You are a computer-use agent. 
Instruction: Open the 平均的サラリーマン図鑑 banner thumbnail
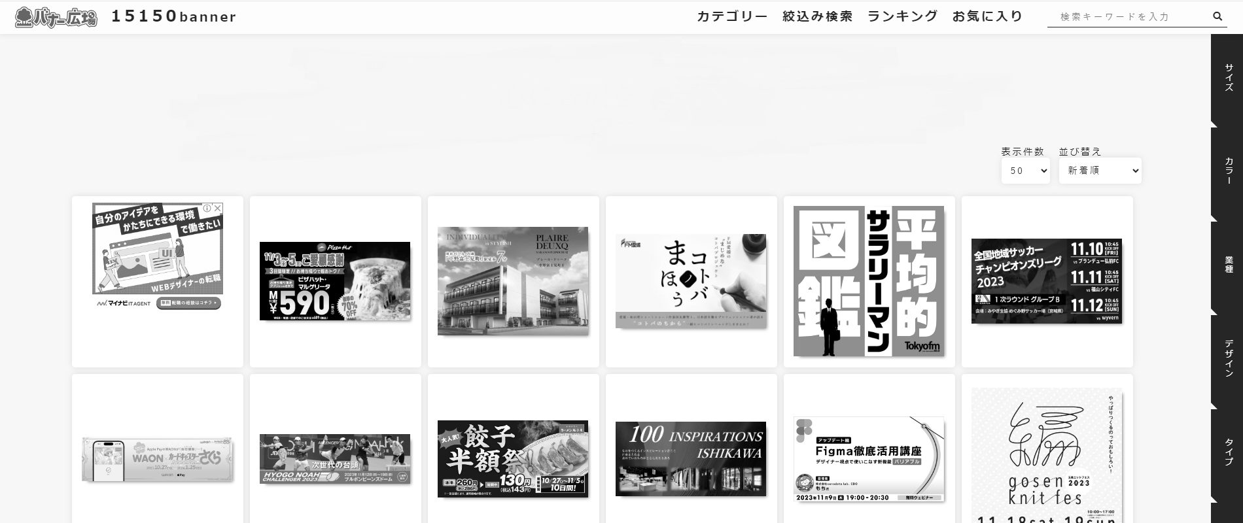(869, 281)
